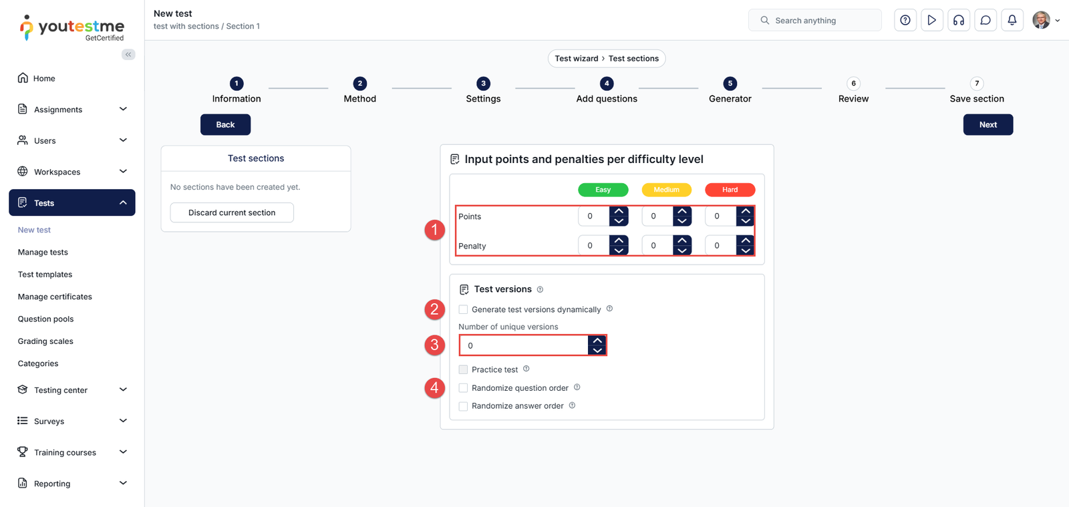Expand the Reporting sidebar section
This screenshot has height=507, width=1069.
[123, 483]
